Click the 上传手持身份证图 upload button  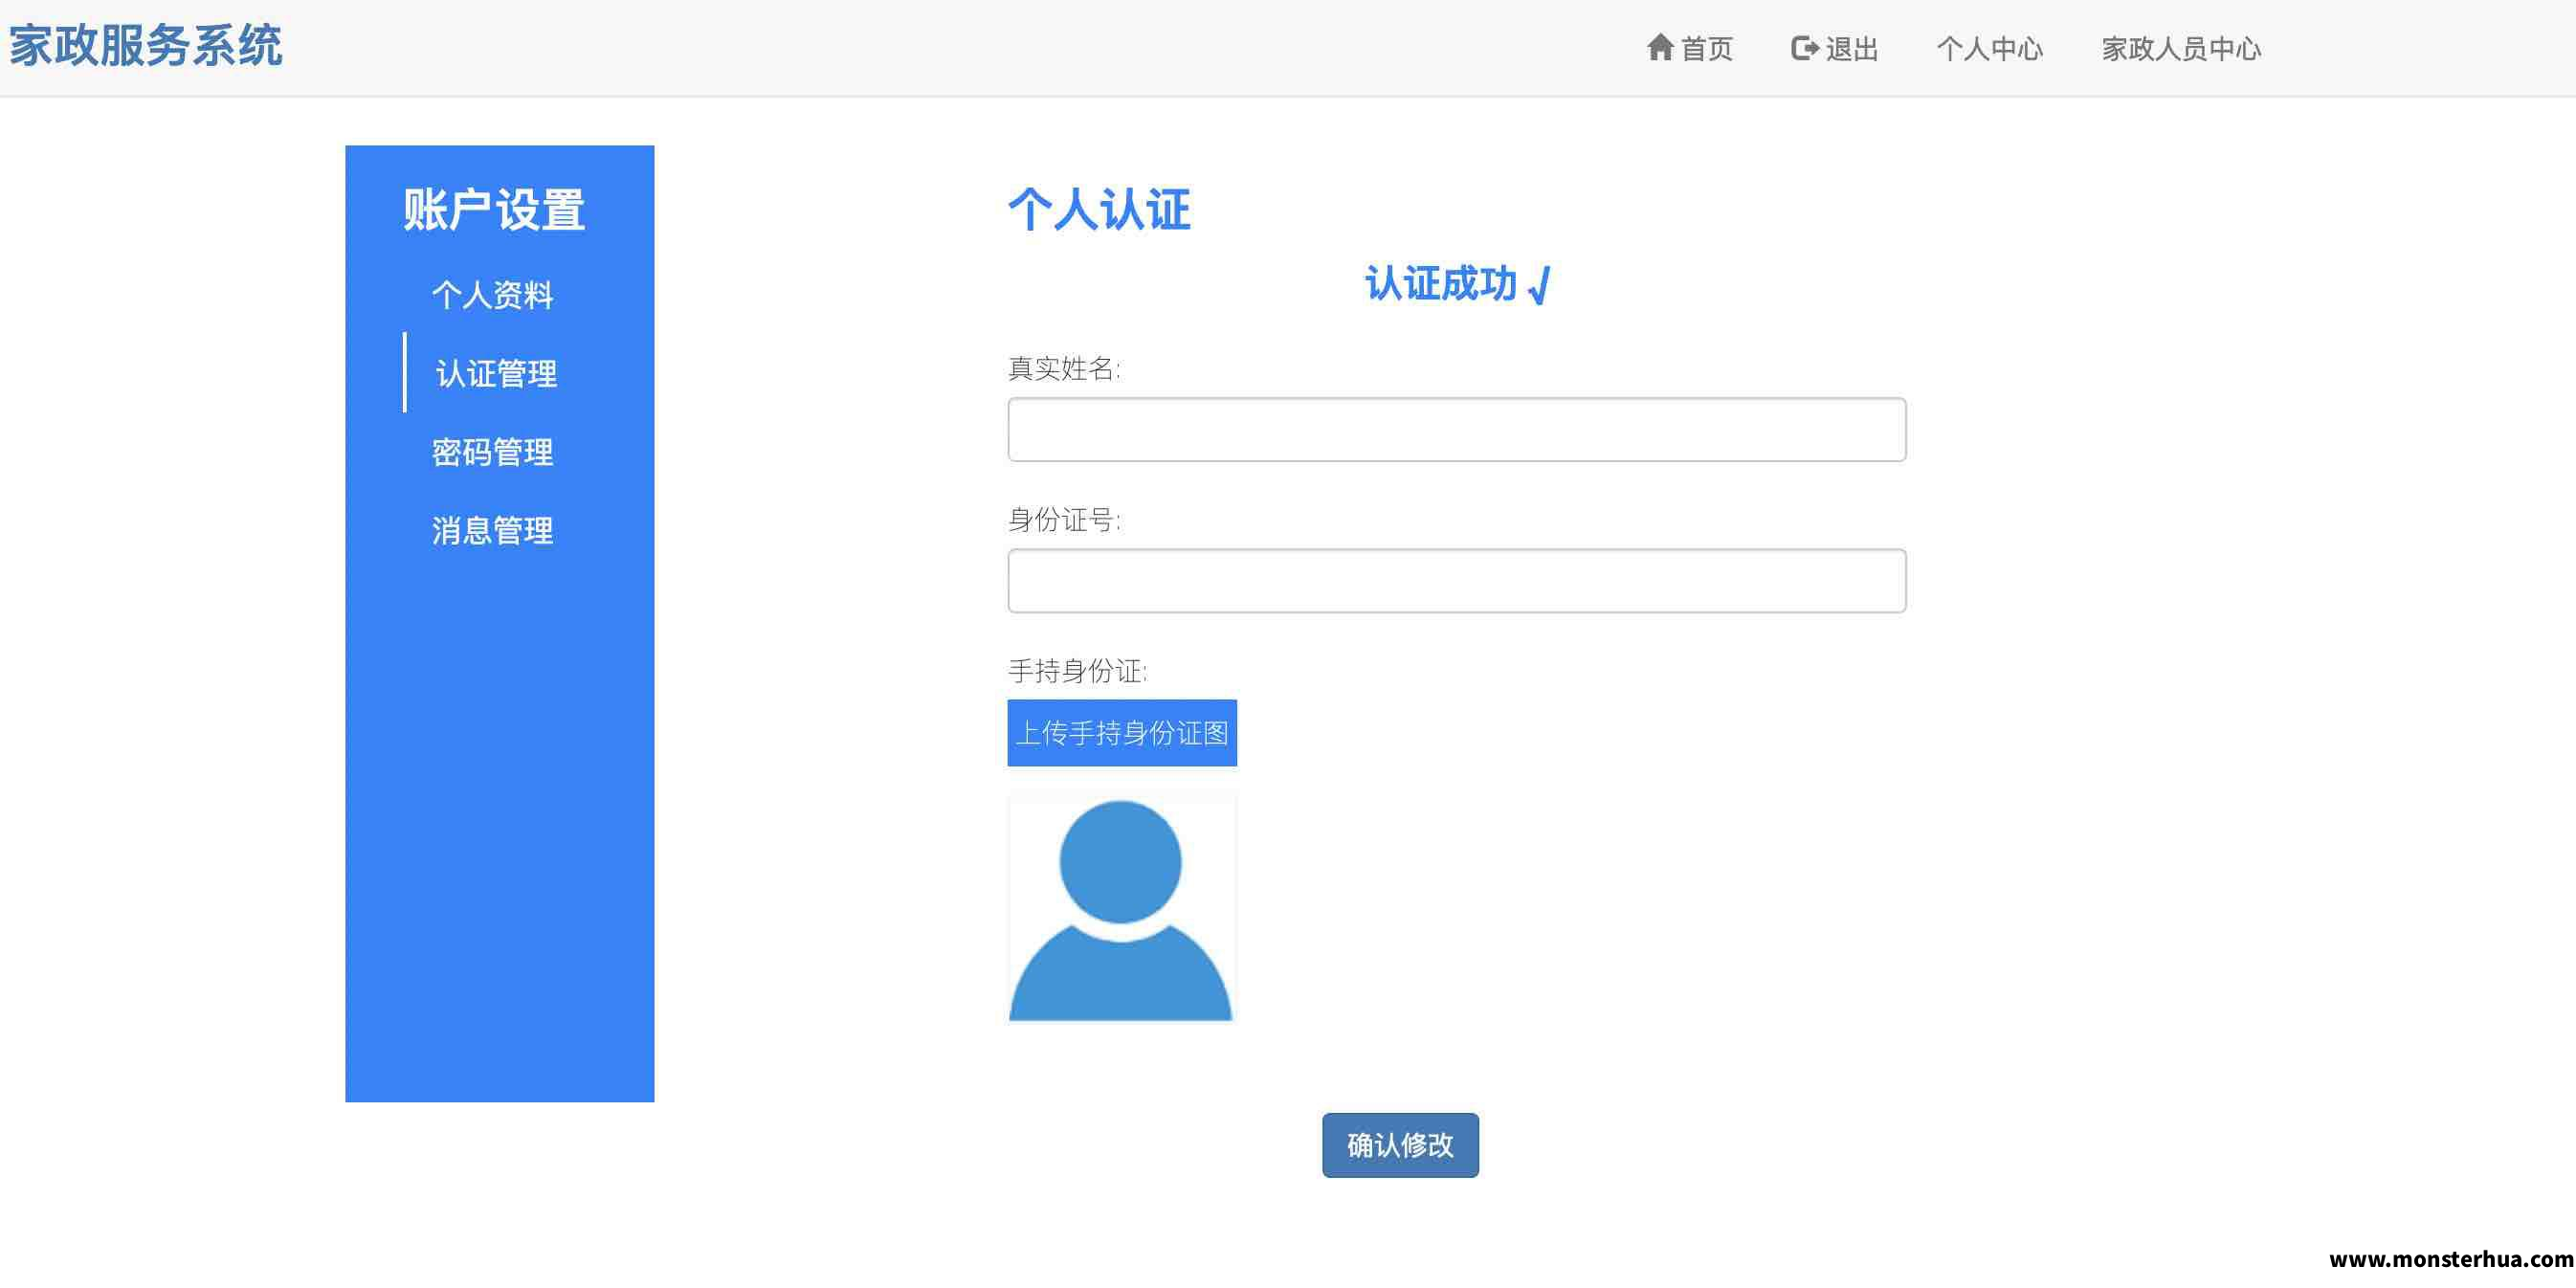coord(1122,733)
